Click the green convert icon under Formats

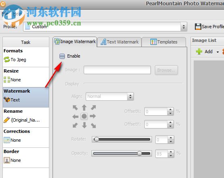[7, 60]
